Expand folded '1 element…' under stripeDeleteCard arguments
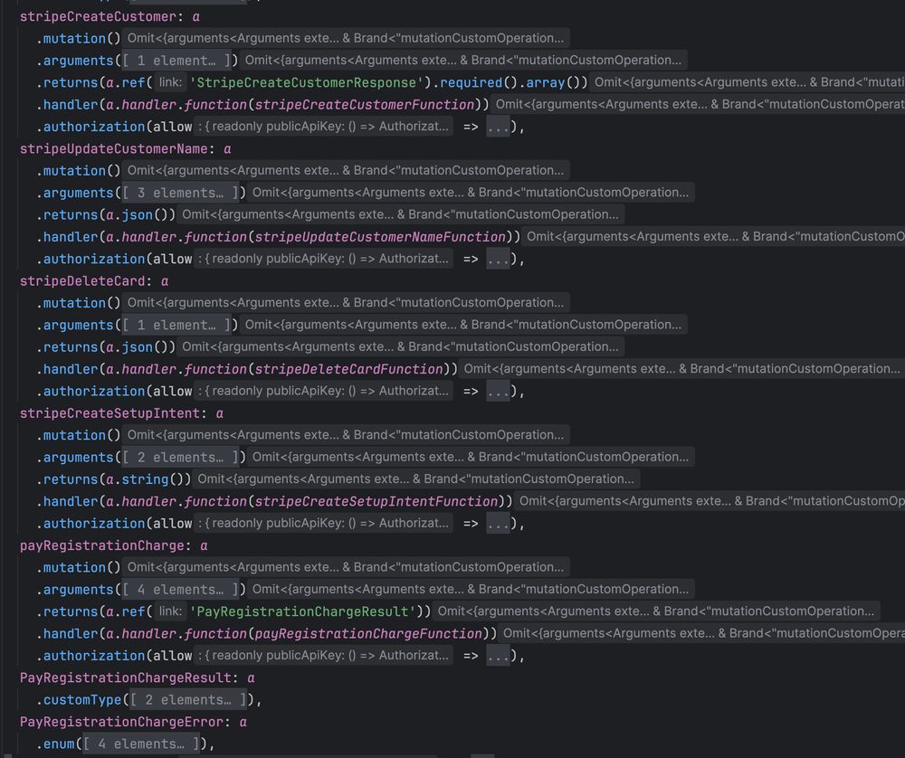 [x=176, y=326]
